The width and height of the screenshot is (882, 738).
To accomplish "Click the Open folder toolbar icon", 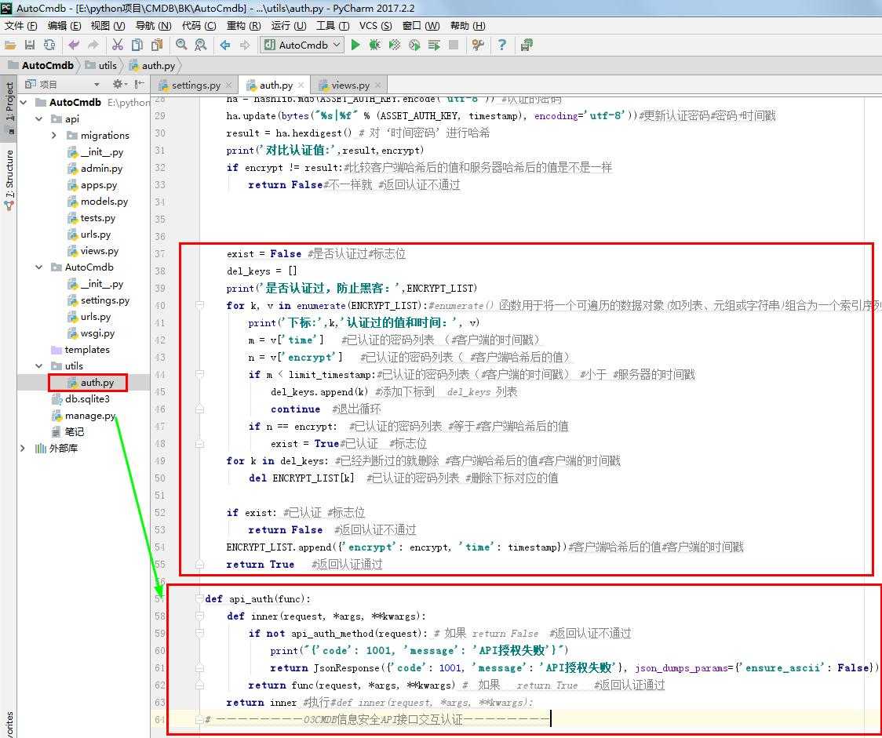I will pos(10,45).
